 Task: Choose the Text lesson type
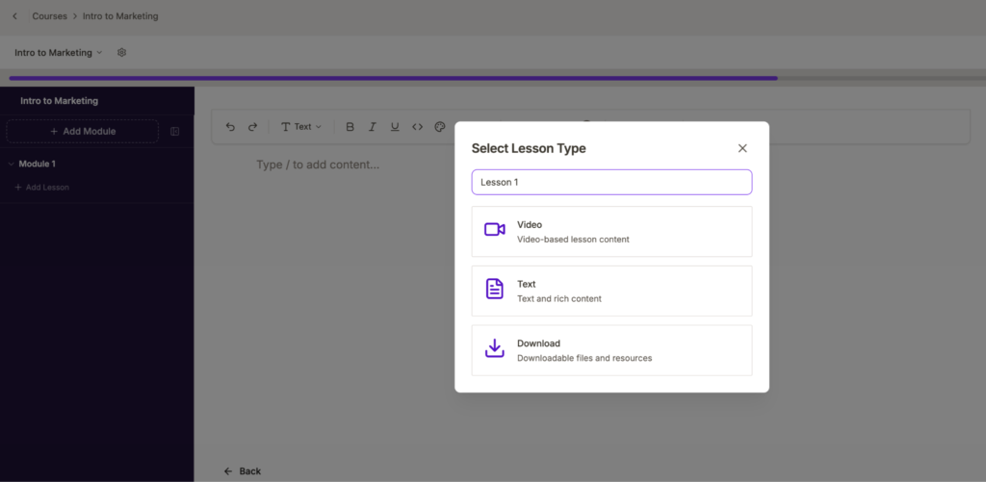(x=611, y=291)
